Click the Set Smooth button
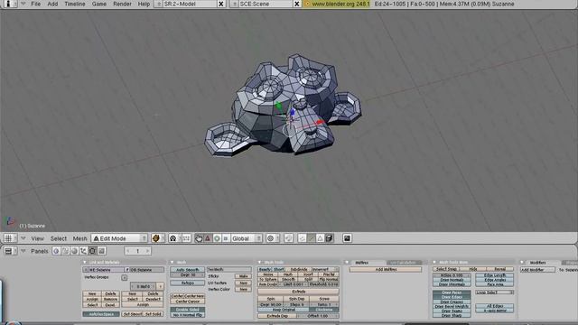This screenshot has height=325, width=578. click(133, 314)
